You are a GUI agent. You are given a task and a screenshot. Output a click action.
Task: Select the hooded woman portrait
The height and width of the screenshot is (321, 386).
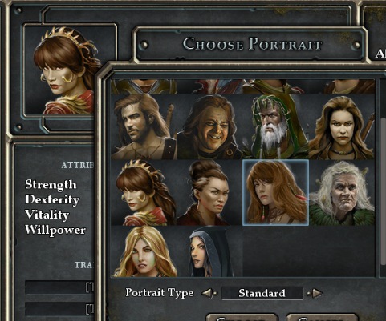(x=209, y=251)
